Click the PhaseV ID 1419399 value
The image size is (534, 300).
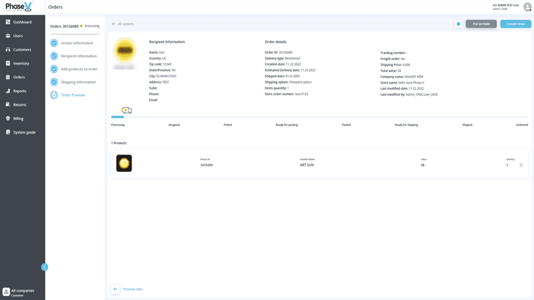[206, 165]
